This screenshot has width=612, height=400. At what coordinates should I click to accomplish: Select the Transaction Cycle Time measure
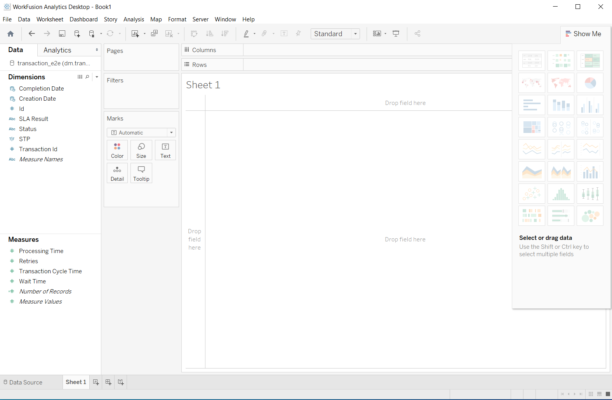(50, 271)
